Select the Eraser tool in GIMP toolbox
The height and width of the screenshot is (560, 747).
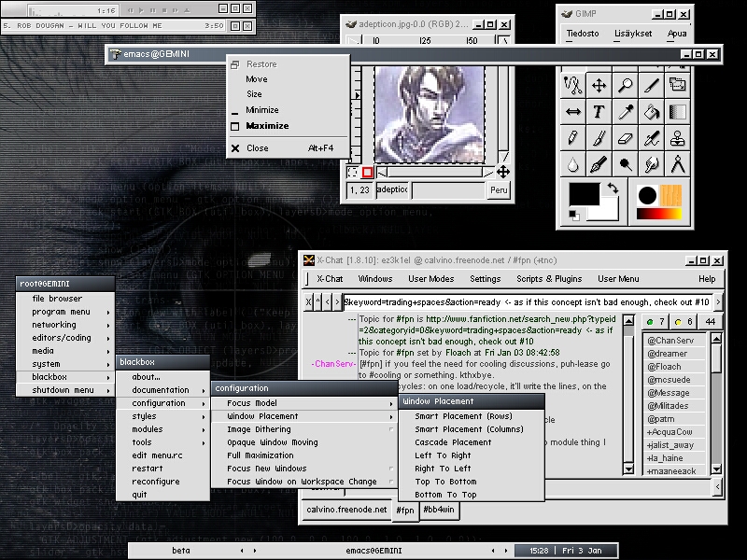625,138
